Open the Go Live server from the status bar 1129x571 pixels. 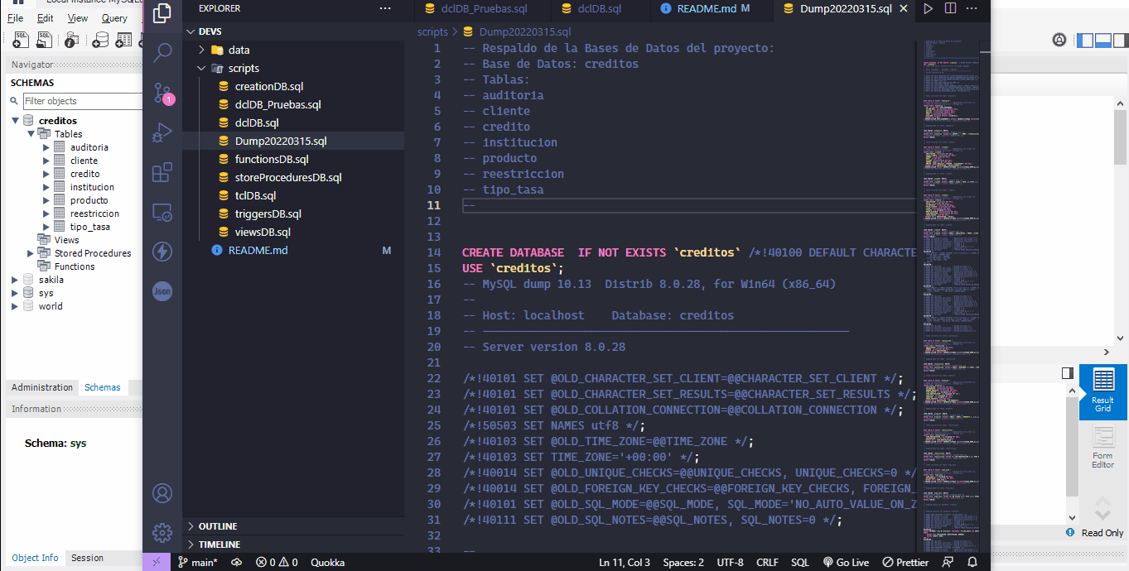point(846,562)
